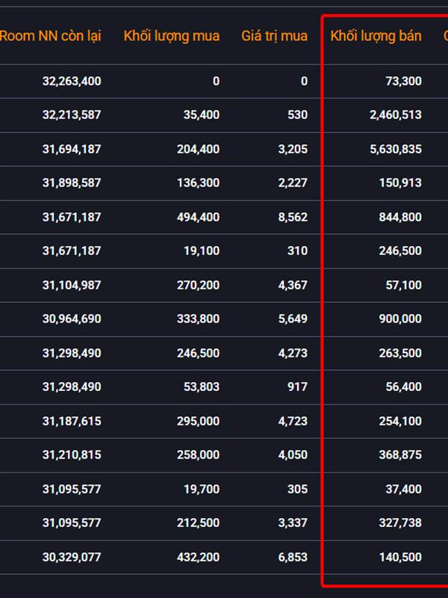Viewport: 448px width, 598px height.
Task: Select the buy value cell 917
Action: (297, 386)
